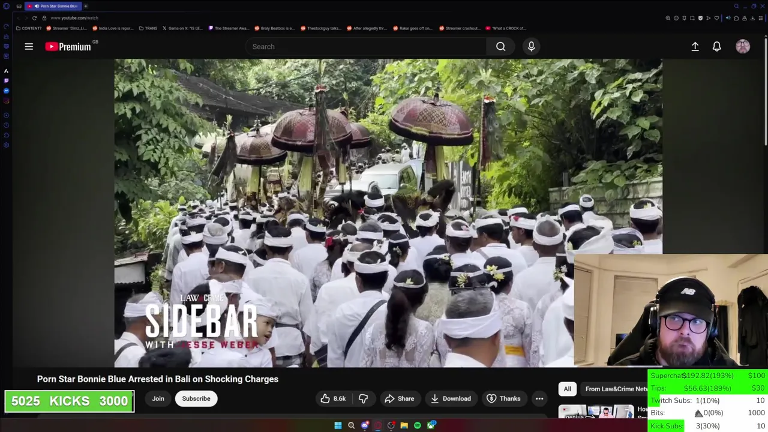Open the Rakai goes off on... bookmark
Image resolution: width=768 pixels, height=432 pixels.
[x=413, y=28]
